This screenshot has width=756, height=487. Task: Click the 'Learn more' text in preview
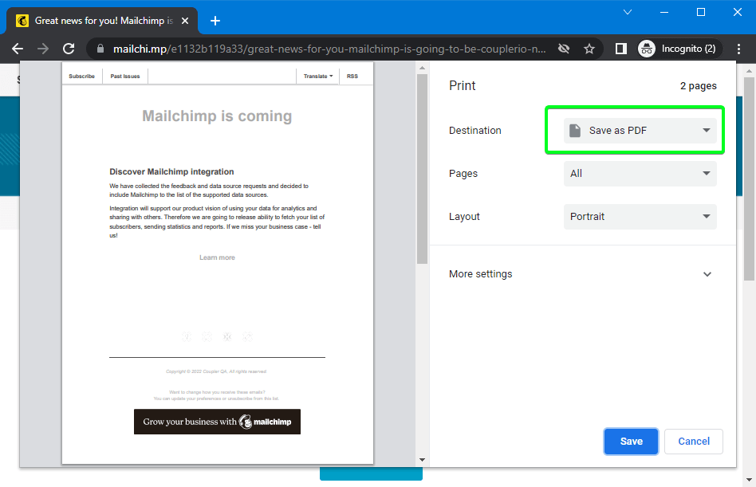[217, 257]
